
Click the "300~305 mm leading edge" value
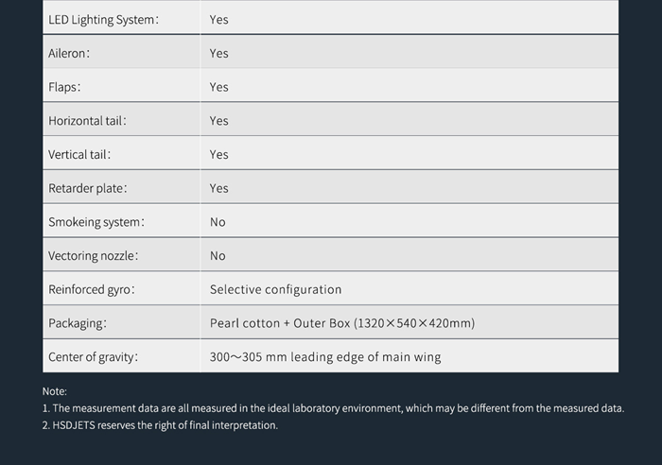coord(324,357)
